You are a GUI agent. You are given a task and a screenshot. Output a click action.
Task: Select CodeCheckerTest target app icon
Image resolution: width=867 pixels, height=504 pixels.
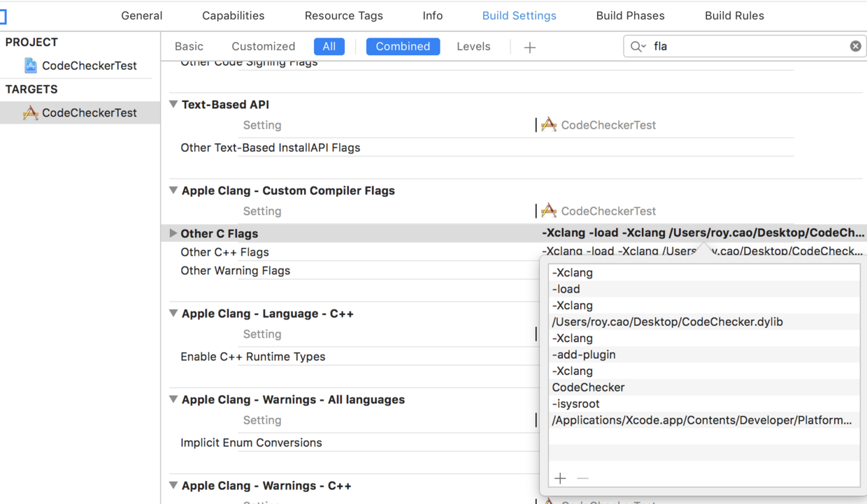pyautogui.click(x=31, y=113)
